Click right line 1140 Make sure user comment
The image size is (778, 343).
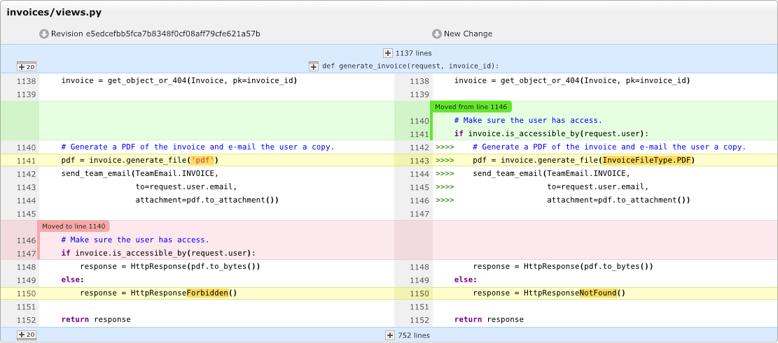tap(528, 120)
